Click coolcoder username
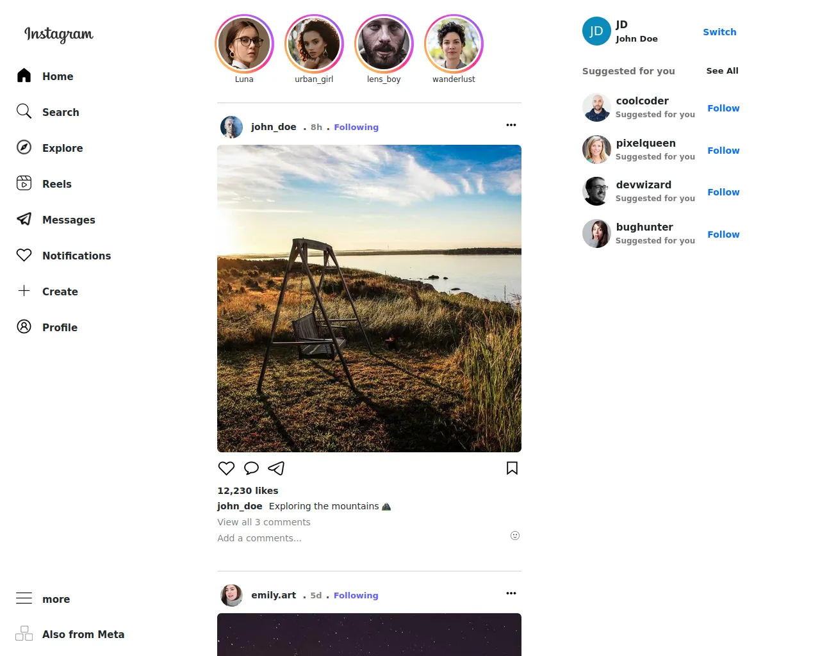820x656 pixels. coord(643,101)
